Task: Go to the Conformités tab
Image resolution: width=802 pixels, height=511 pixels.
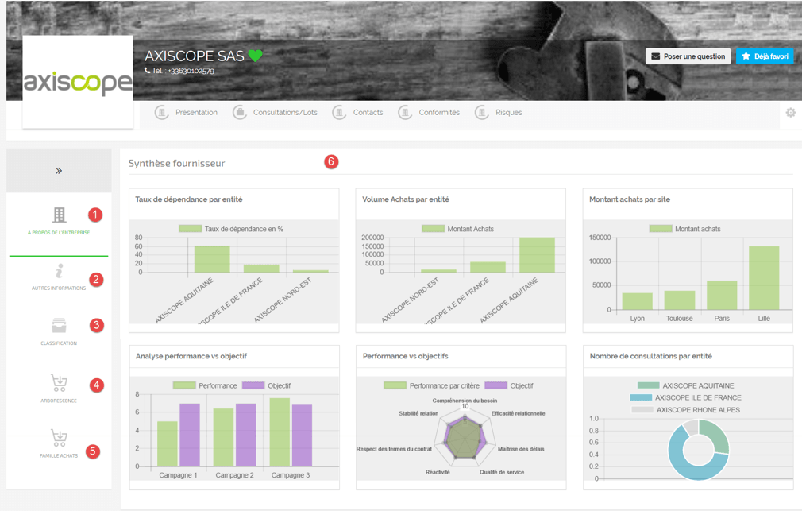Action: pos(429,113)
